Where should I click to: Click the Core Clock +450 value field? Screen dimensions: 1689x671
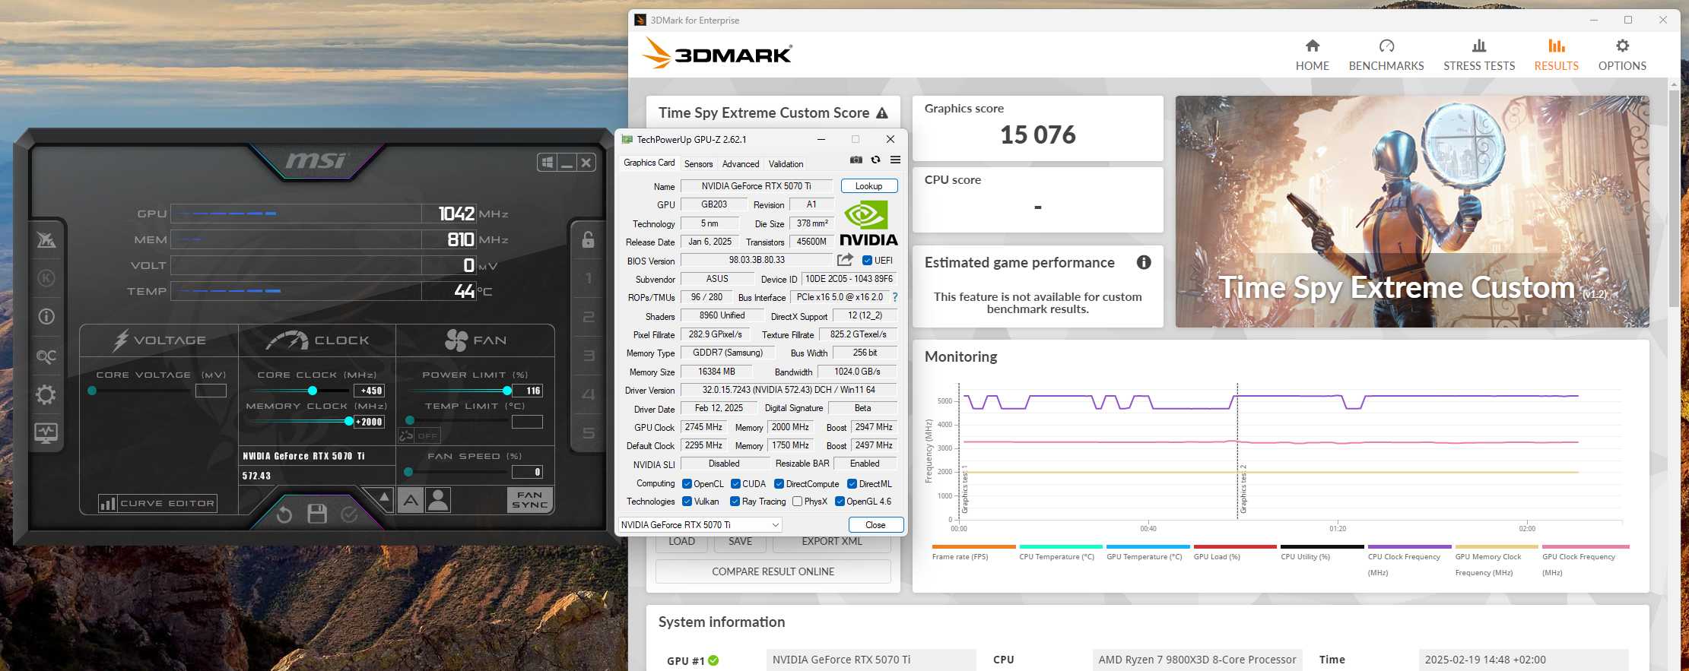[370, 391]
